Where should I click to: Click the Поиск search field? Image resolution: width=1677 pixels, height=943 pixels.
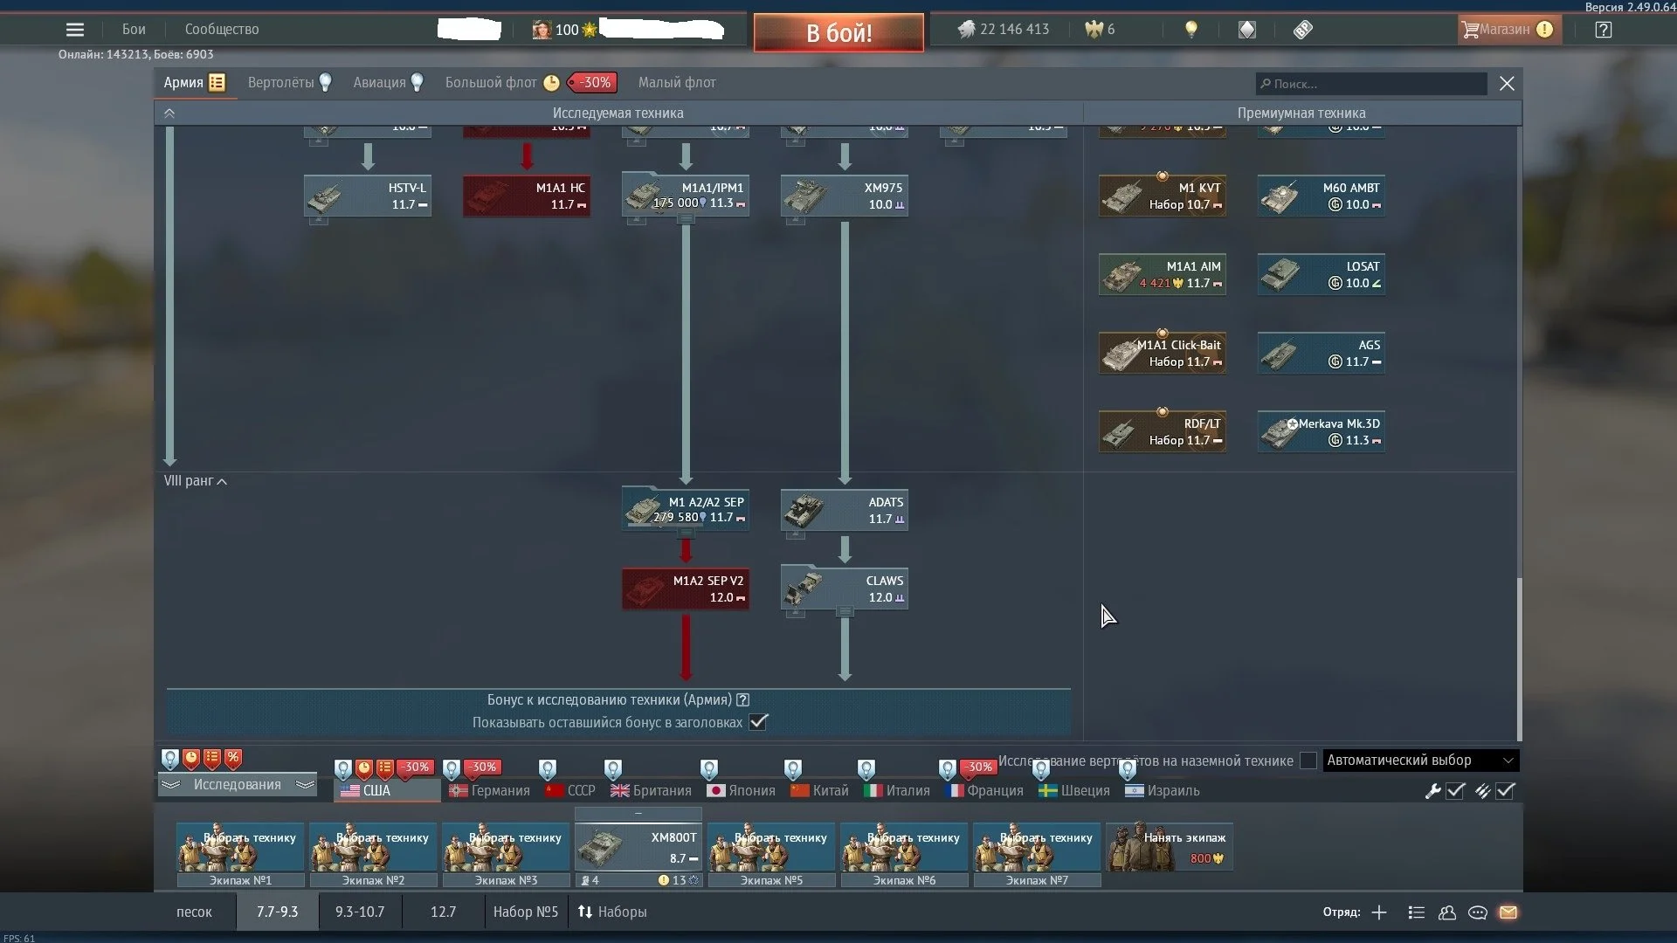1371,84
